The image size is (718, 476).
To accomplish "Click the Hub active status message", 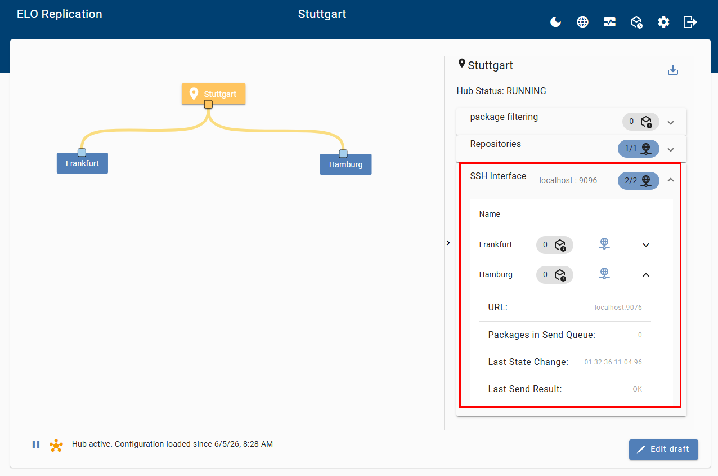I will [172, 444].
